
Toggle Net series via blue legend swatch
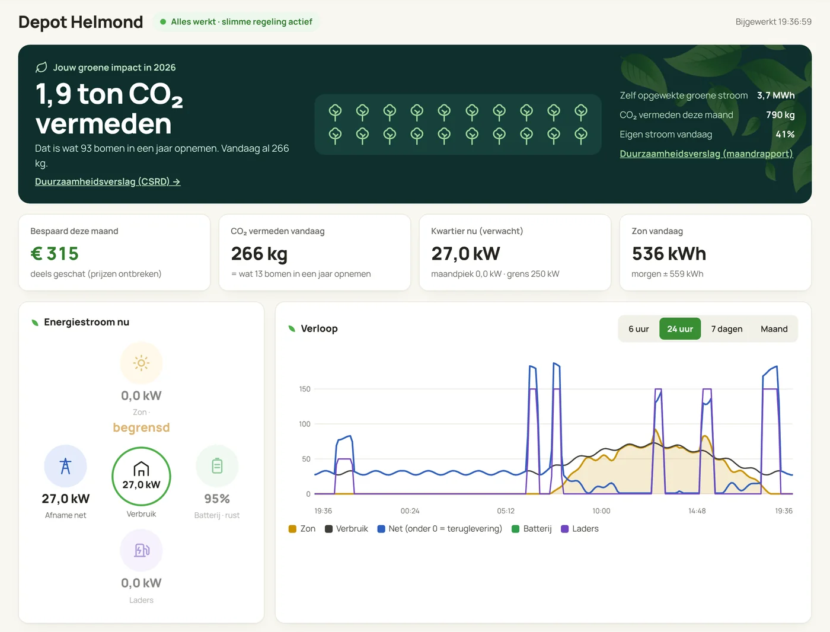381,529
